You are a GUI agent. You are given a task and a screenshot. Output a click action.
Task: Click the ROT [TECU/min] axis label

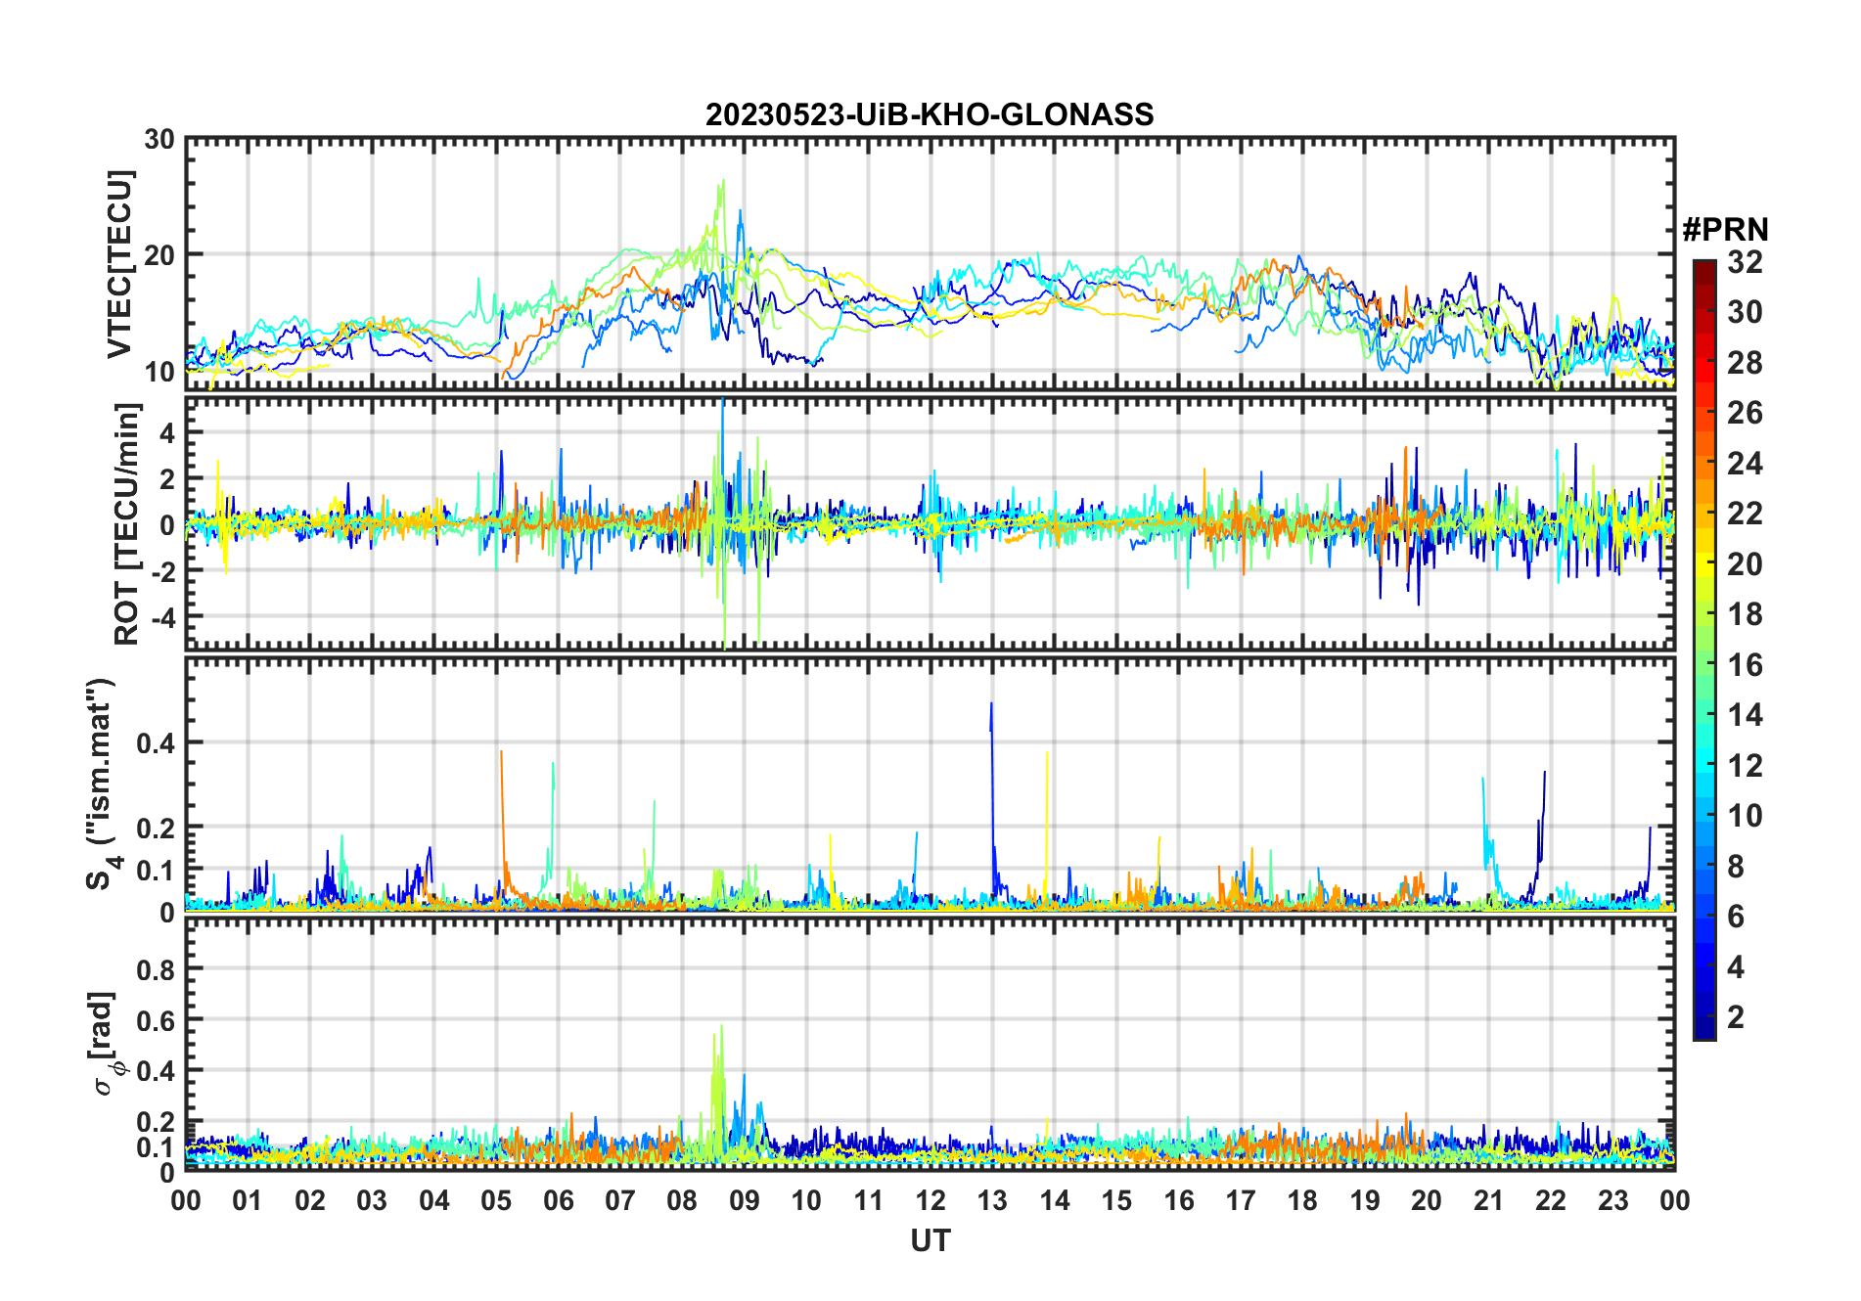127,523
